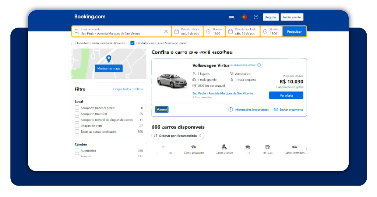Click the Iniciar sessão button
This screenshot has width=377, height=197.
(292, 17)
